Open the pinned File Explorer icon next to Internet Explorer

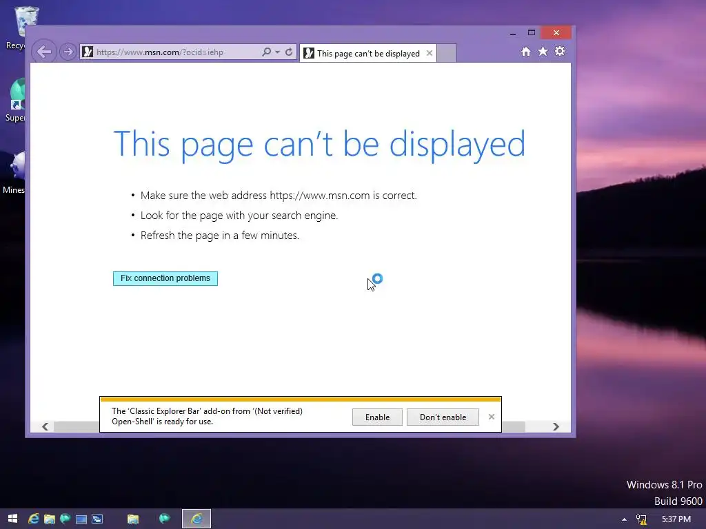tap(49, 519)
